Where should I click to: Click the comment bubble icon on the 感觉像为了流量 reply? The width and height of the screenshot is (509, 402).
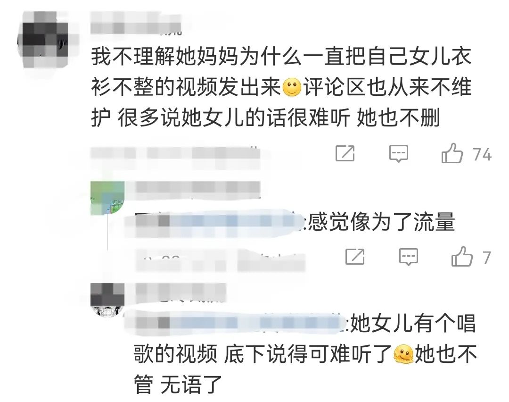(x=408, y=257)
